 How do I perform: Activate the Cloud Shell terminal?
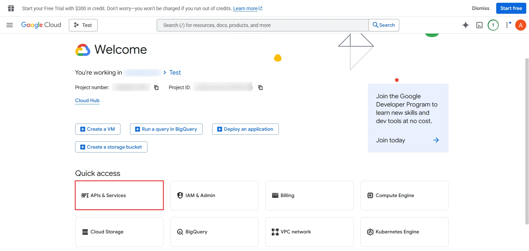479,25
